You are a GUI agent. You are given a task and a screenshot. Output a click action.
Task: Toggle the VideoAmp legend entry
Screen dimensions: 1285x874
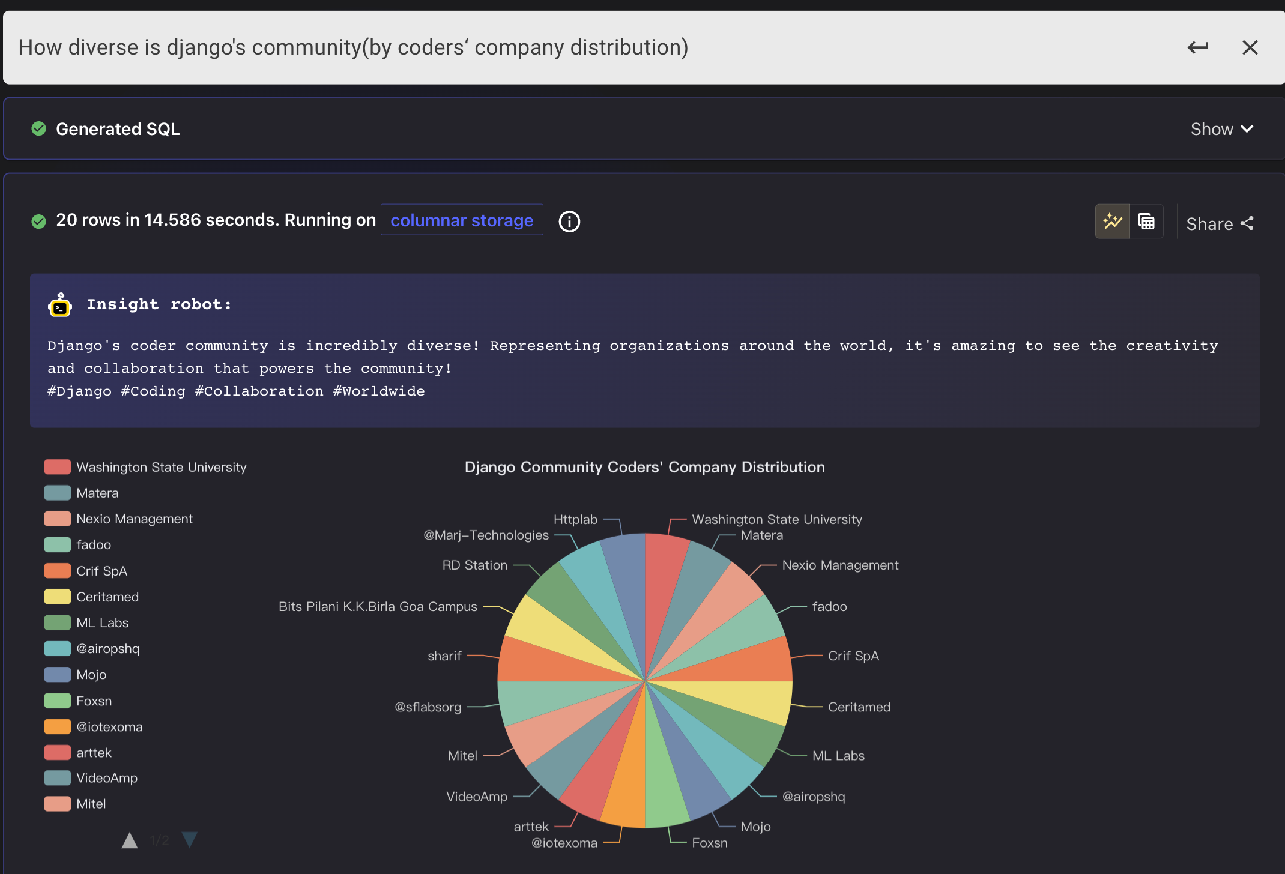(91, 778)
